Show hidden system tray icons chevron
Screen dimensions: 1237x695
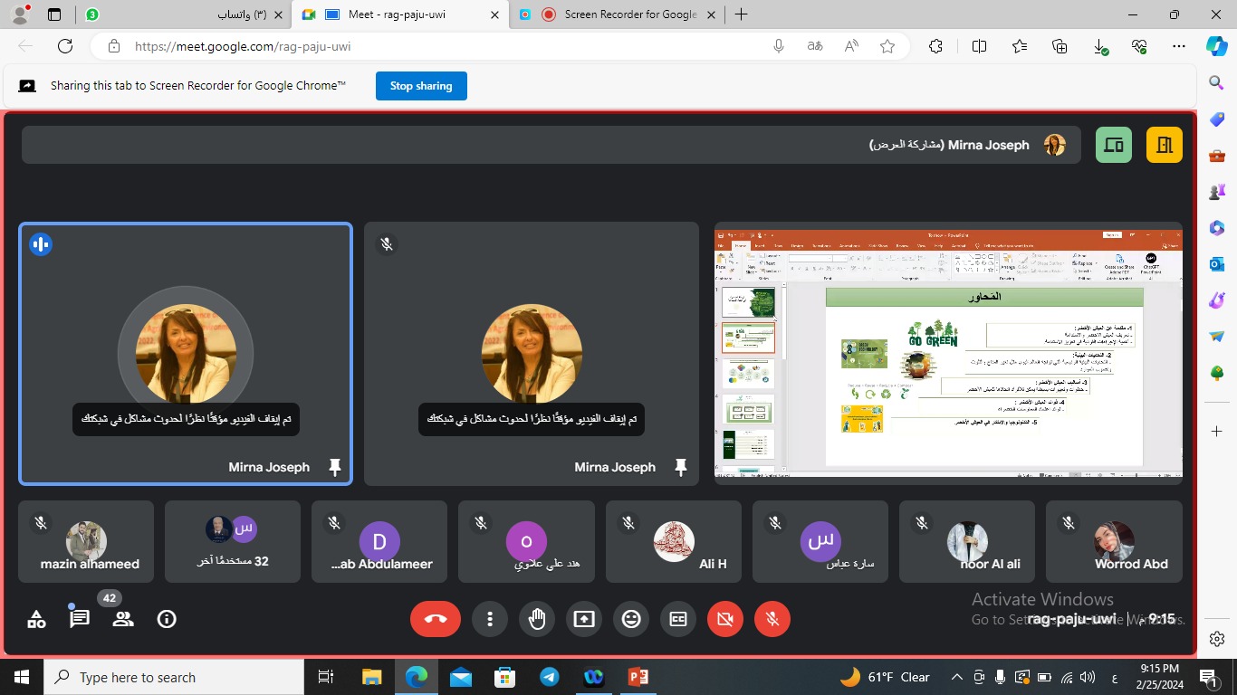956,677
